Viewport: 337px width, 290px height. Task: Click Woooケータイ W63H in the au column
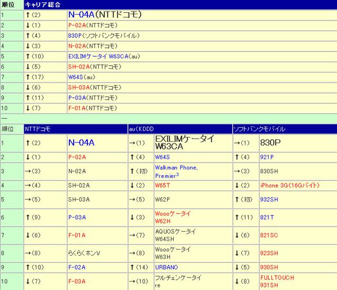173,253
